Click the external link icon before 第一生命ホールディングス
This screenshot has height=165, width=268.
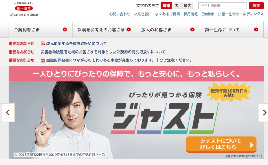coord(219,14)
